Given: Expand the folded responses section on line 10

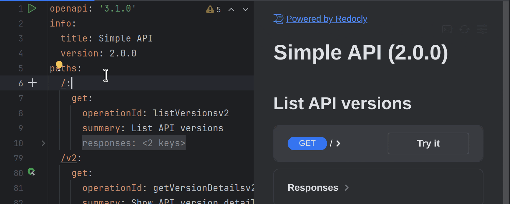Looking at the screenshot, I should pos(43,143).
